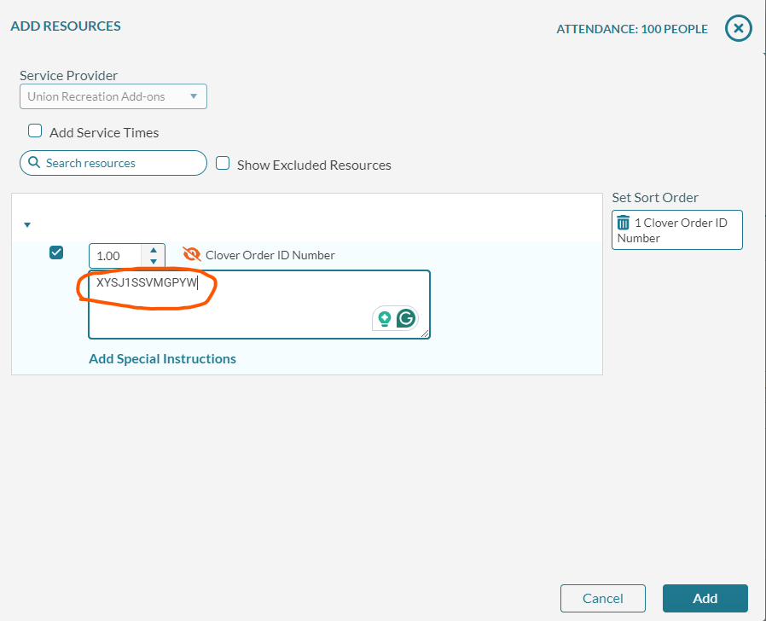Open Add Special Instructions link

click(162, 359)
